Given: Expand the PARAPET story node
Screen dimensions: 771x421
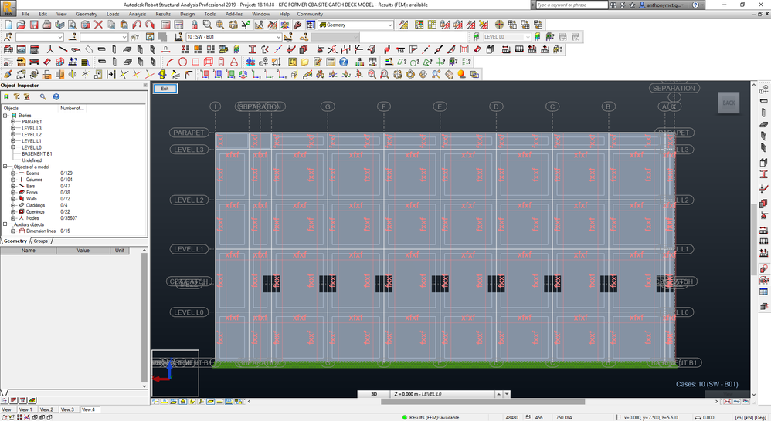Looking at the screenshot, I should click(13, 122).
